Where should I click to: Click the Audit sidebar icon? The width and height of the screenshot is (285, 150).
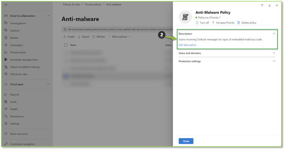(x=6, y=102)
